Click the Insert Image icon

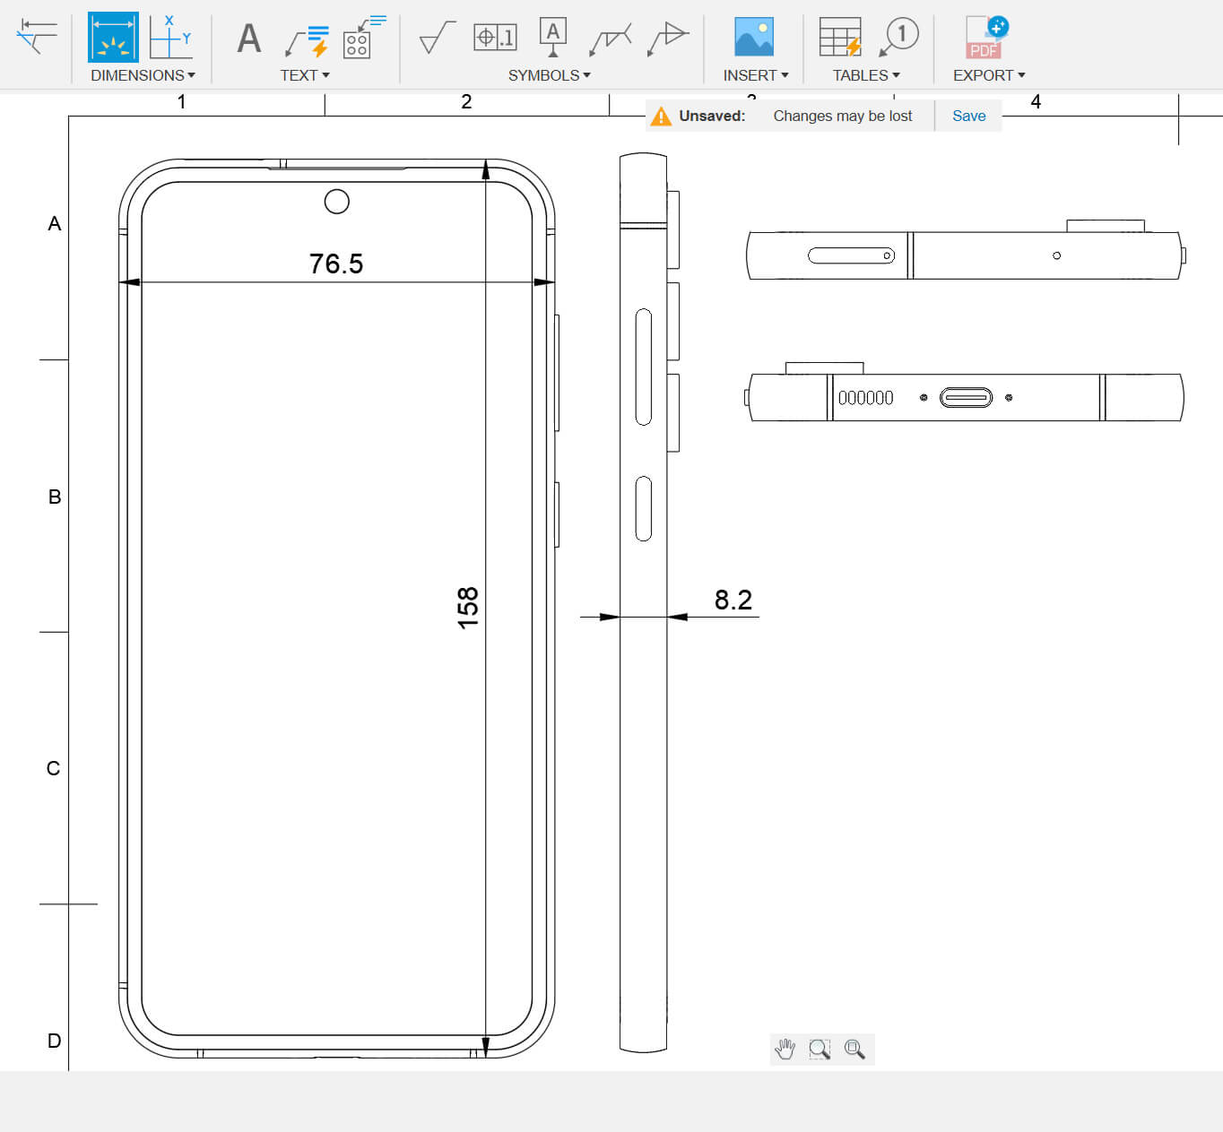pos(753,37)
